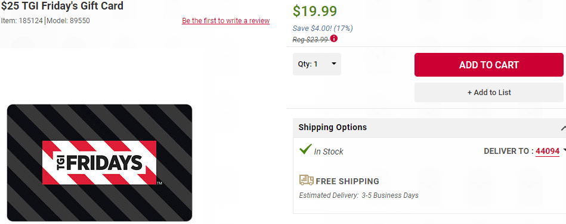
Task: Click the Reg $23.99 strikethrough price
Action: point(310,40)
